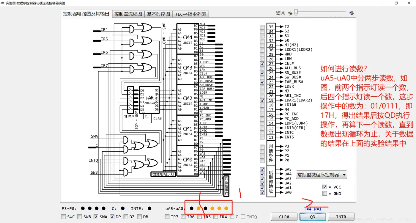Tick the checkbox for signal 34 S2
The height and width of the screenshot is (223, 416).
point(262,31)
